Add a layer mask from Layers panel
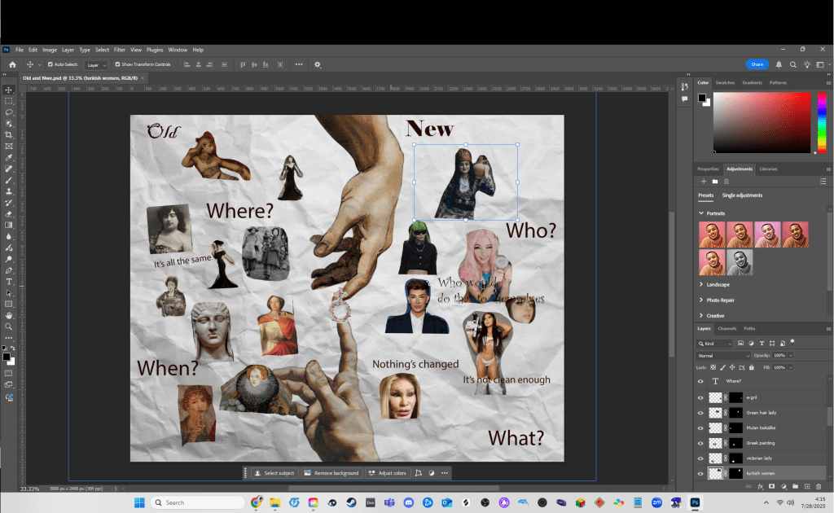Viewport: 834px width, 513px height. (x=771, y=486)
